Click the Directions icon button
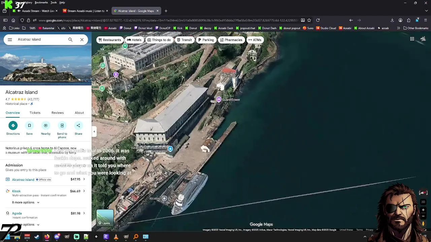 [x=13, y=125]
